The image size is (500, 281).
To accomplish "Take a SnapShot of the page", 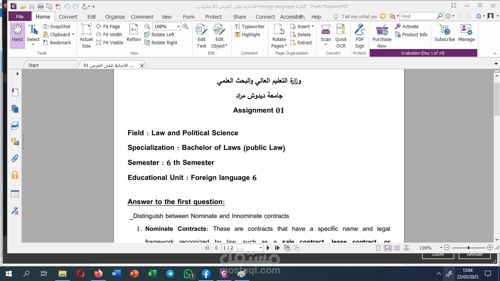I will tap(56, 26).
